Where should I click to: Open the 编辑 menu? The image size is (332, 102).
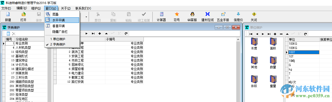click(x=22, y=8)
